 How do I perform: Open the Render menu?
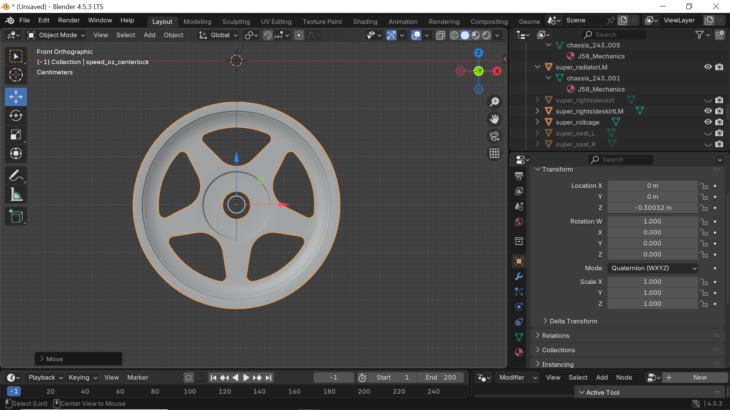click(x=69, y=20)
